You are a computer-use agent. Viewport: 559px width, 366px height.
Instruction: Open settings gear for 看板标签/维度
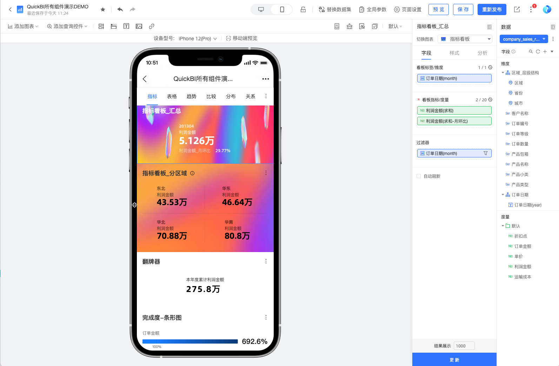click(490, 67)
